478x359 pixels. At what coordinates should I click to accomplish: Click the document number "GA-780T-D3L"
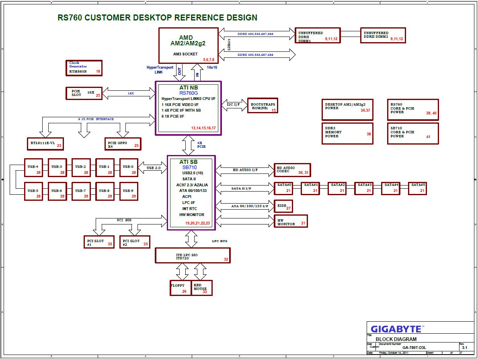(414, 347)
